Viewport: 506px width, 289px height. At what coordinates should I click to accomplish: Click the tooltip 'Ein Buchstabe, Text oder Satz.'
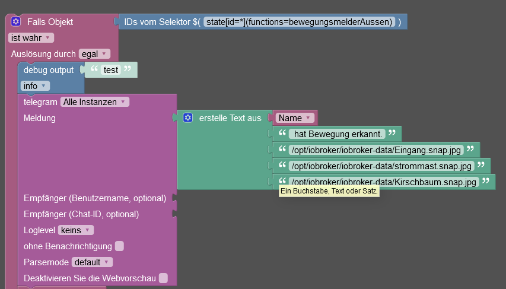(x=329, y=191)
